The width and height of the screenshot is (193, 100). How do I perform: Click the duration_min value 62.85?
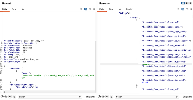pyautogui.click(x=145, y=82)
